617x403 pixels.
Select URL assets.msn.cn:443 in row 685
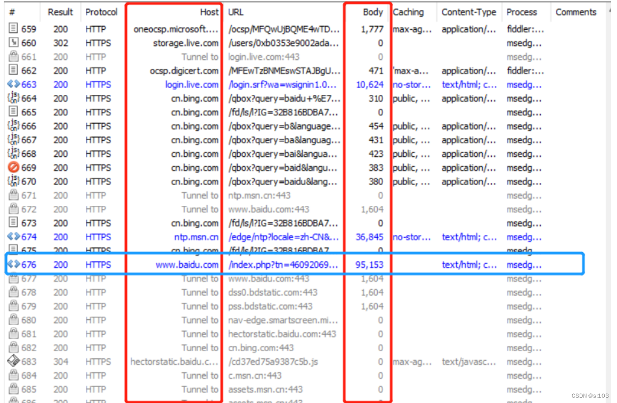pos(266,389)
